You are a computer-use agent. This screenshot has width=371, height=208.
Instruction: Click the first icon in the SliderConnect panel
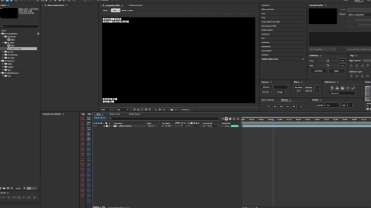click(332, 88)
